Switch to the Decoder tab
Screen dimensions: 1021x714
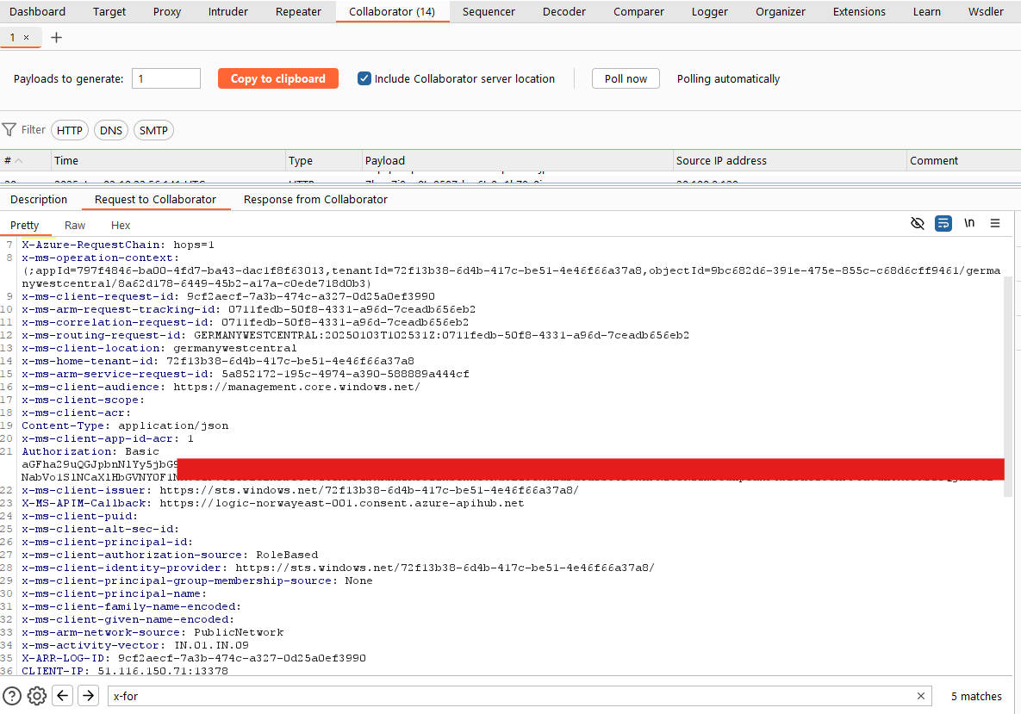pyautogui.click(x=563, y=12)
